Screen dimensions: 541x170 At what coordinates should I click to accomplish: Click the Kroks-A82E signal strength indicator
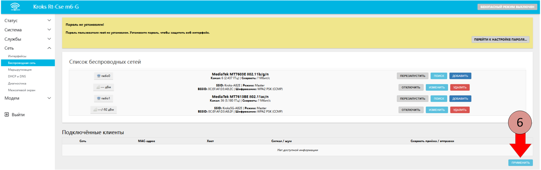point(104,87)
